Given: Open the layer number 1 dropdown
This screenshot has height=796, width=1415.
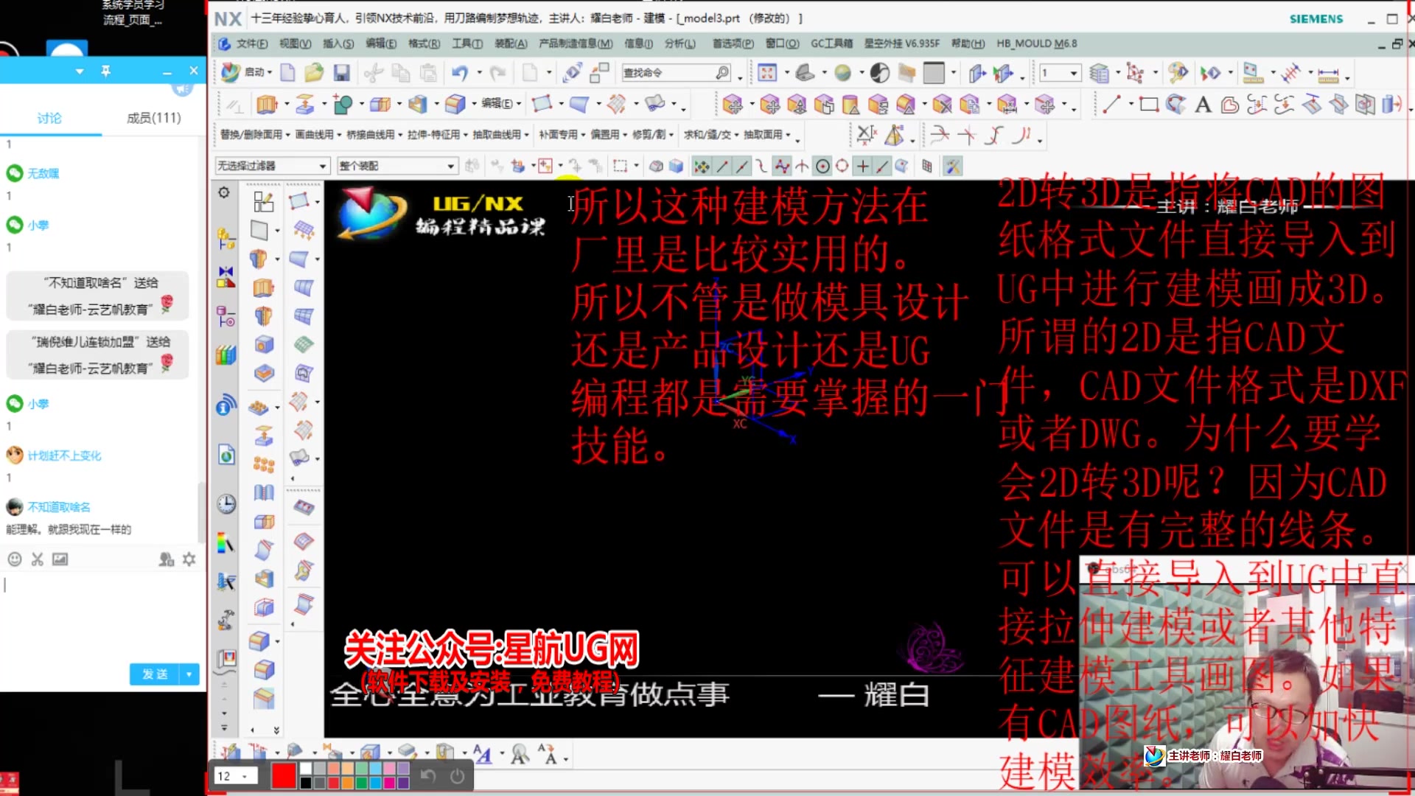Looking at the screenshot, I should coord(1073,73).
